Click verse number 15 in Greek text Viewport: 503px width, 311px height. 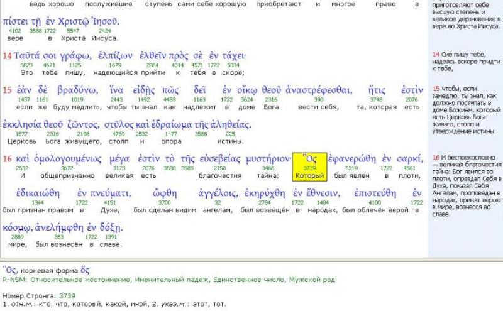pos(7,90)
